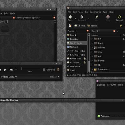Click the henrik path button
Viewport: 125px width, 125px height.
pyautogui.click(x=92, y=26)
